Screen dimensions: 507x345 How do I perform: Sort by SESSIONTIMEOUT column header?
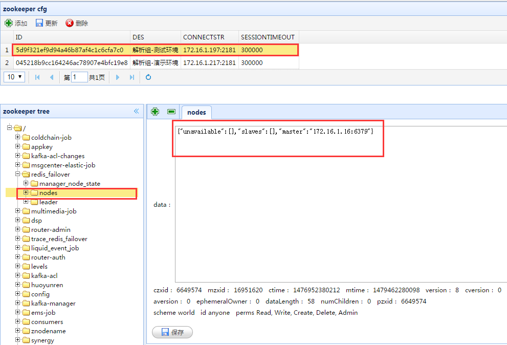click(x=269, y=37)
